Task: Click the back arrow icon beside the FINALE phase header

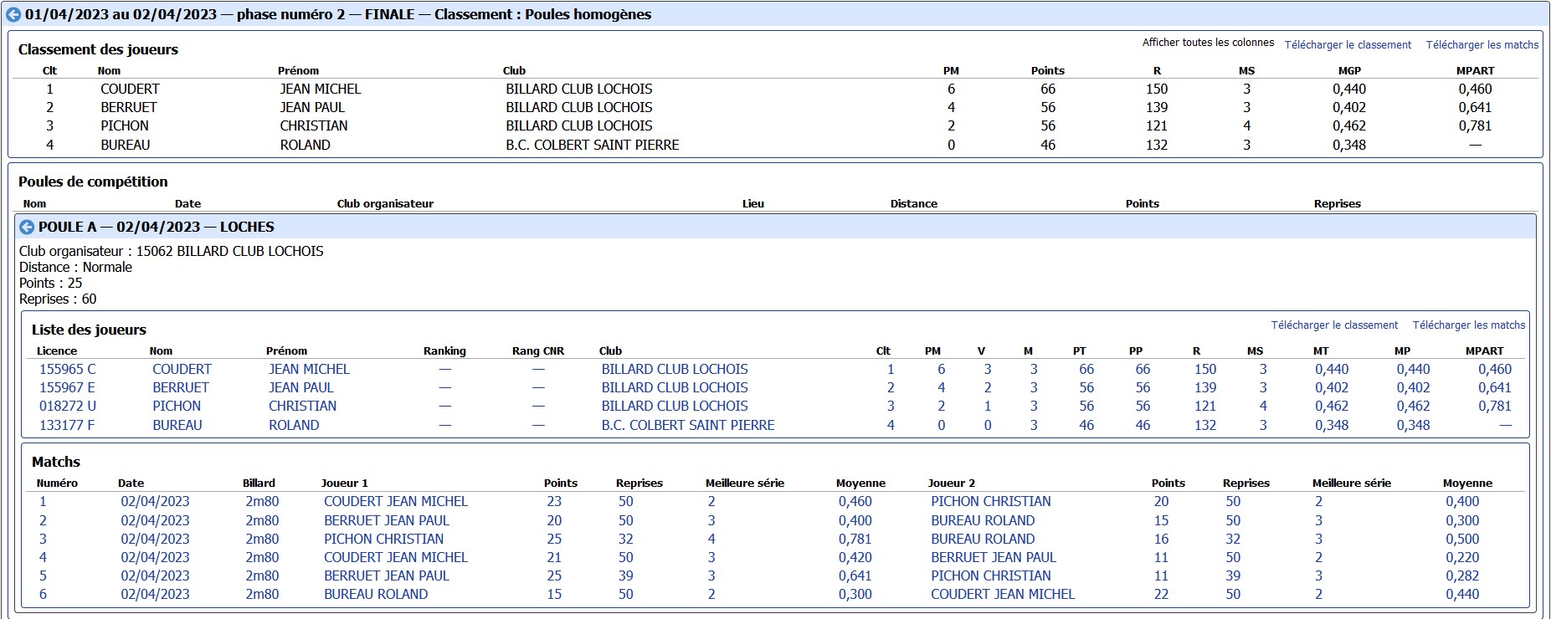Action: (13, 14)
